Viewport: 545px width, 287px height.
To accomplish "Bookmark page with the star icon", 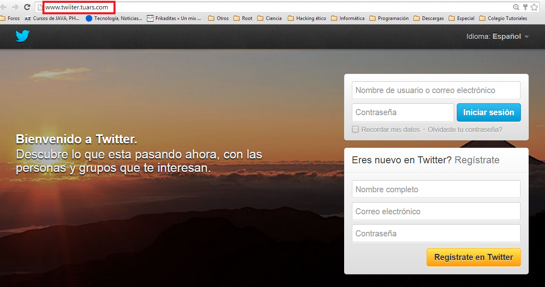I will 534,7.
